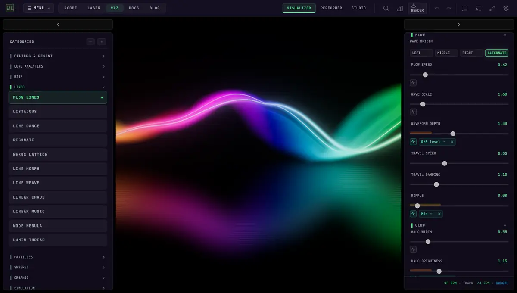Open the Viz tab

tap(115, 8)
